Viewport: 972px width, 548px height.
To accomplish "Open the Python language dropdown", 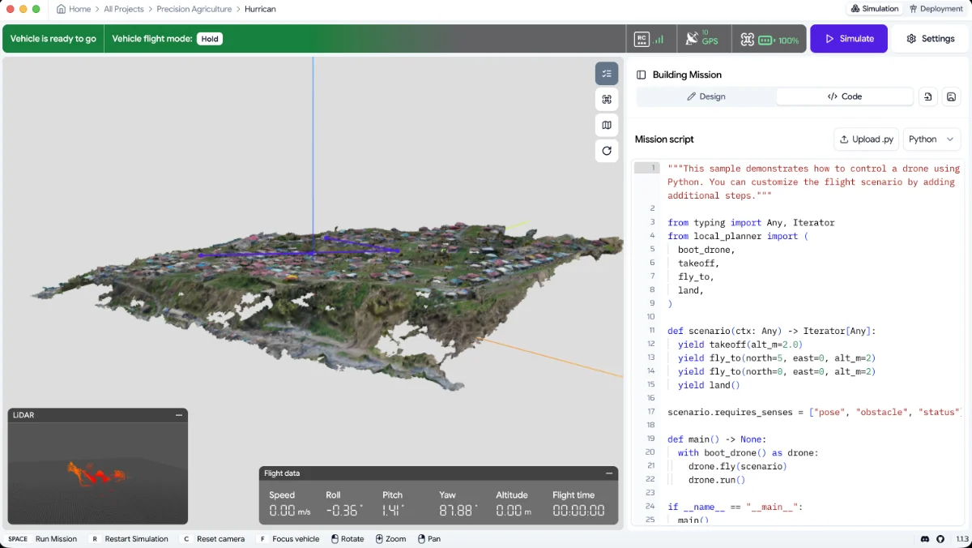I will [932, 139].
